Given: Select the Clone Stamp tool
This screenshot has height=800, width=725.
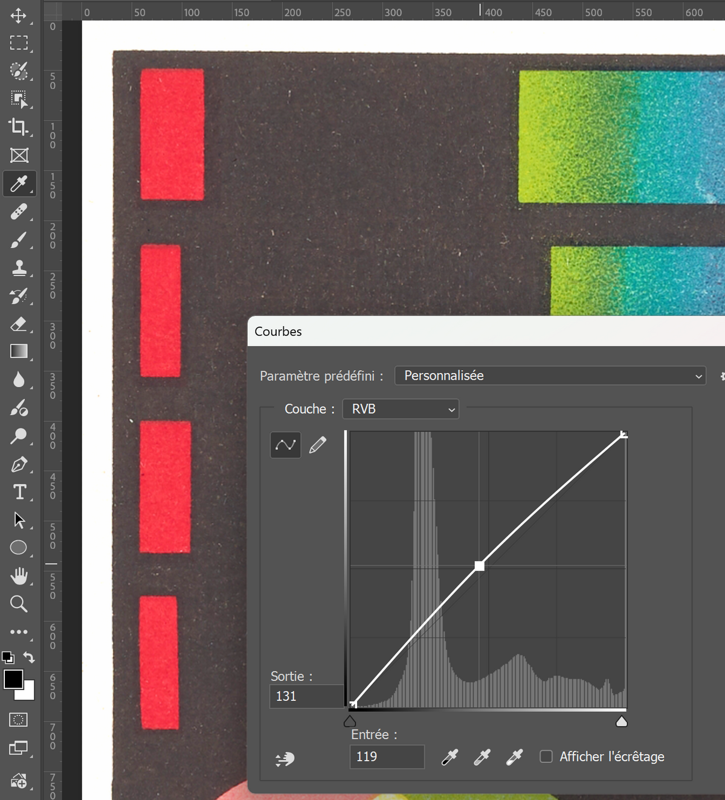Looking at the screenshot, I should 19,268.
